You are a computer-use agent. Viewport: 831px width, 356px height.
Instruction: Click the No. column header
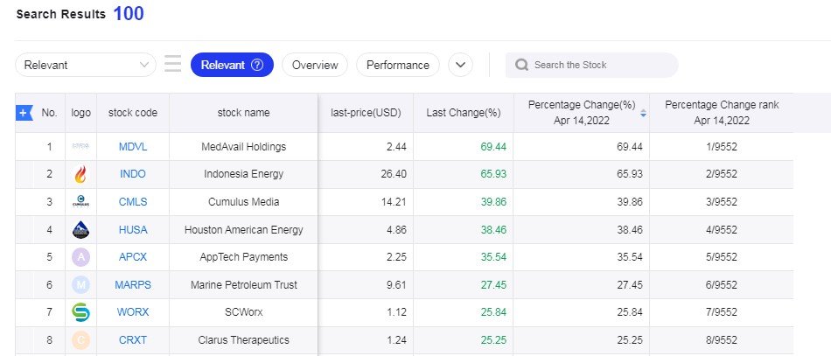pyautogui.click(x=49, y=113)
